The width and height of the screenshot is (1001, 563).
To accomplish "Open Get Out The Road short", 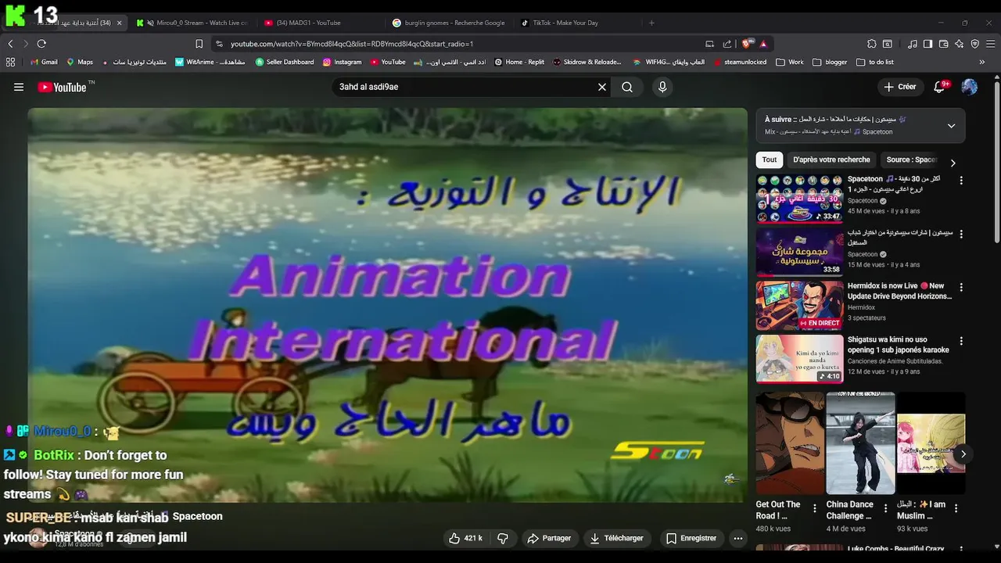I will click(790, 443).
